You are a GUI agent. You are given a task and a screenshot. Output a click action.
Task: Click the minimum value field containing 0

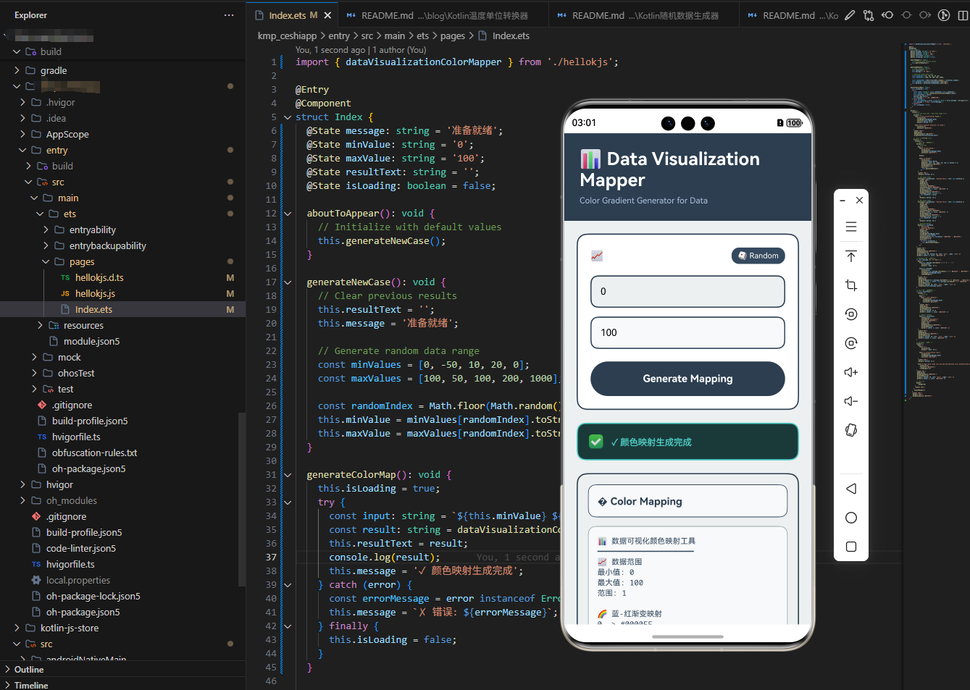(687, 291)
